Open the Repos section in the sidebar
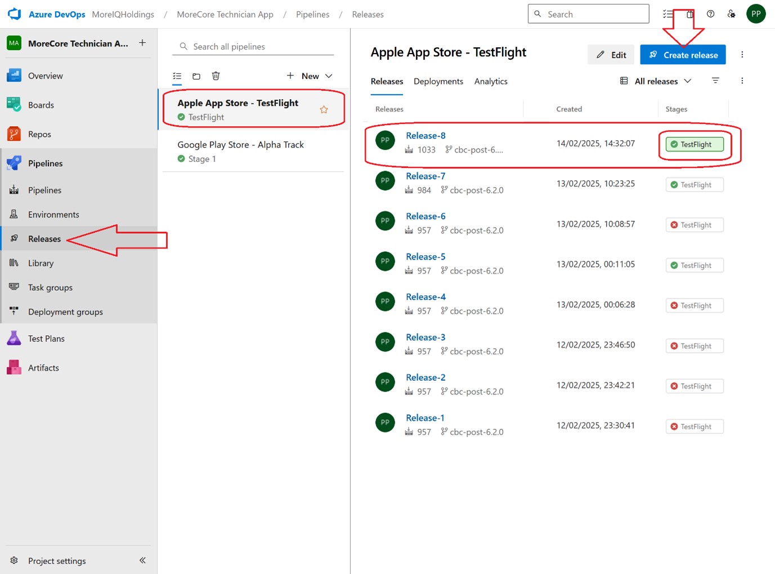Screen dimensions: 775x574 tap(39, 134)
